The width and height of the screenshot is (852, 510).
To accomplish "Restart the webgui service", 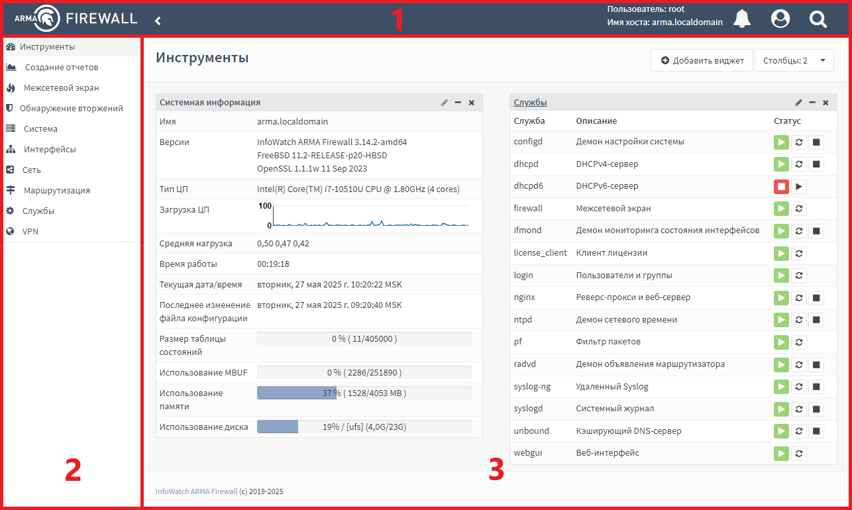I will click(799, 454).
